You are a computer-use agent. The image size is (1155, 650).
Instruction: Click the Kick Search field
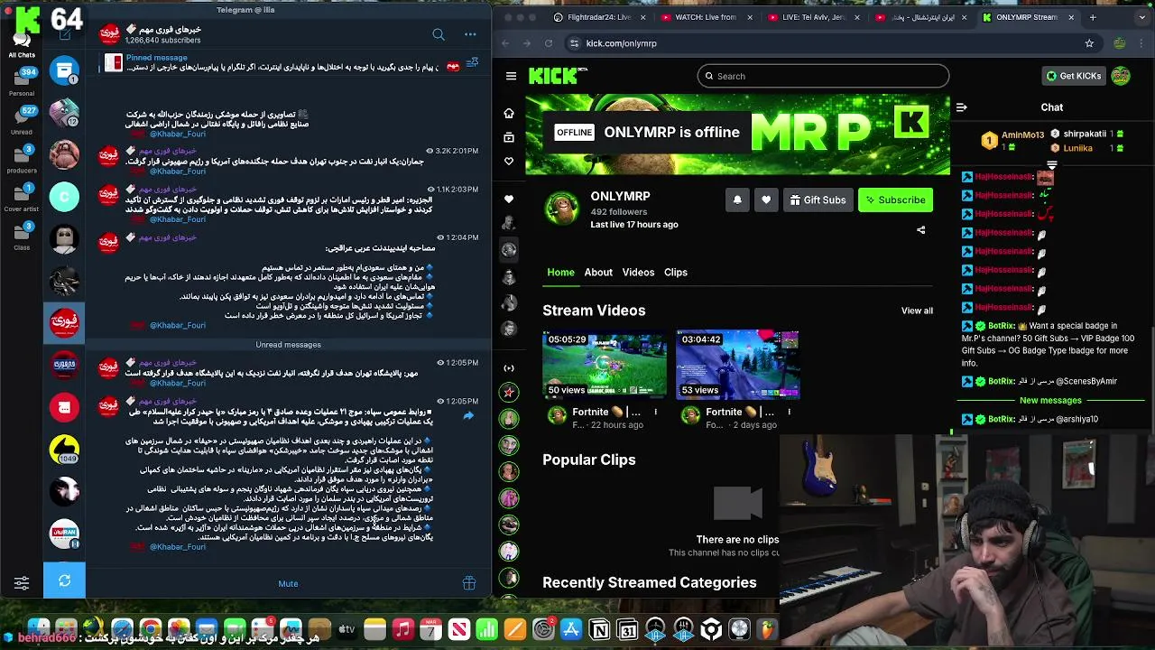(823, 76)
